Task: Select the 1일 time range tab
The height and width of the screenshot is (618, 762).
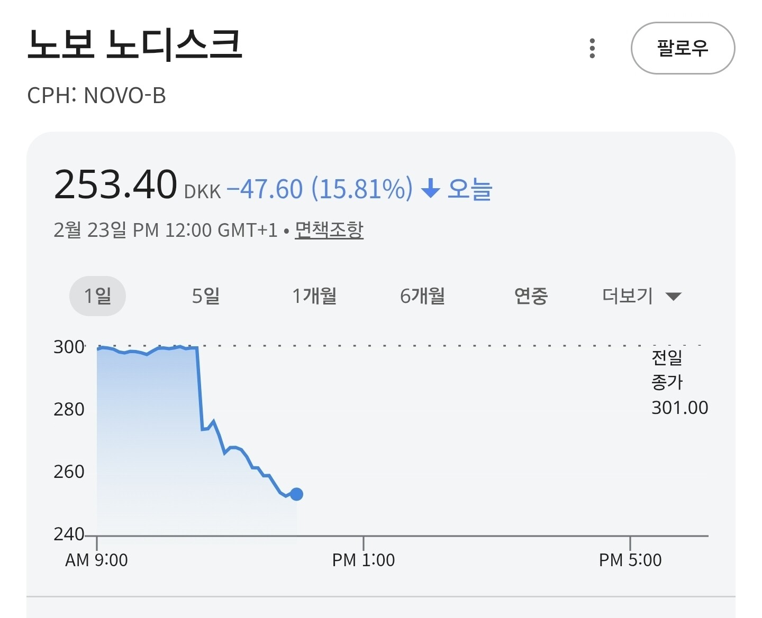Action: click(x=97, y=296)
